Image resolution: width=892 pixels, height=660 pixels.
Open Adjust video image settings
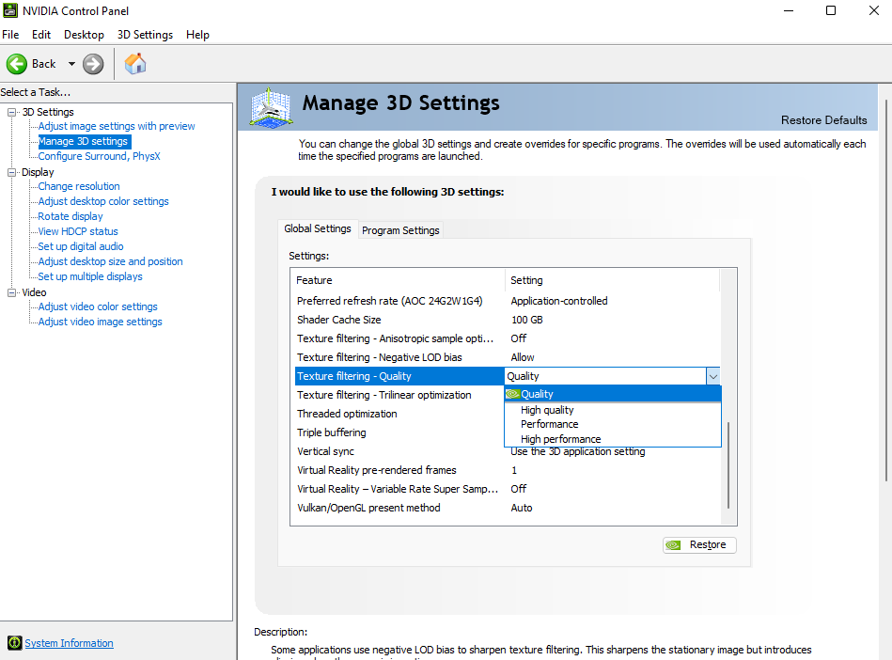(100, 322)
